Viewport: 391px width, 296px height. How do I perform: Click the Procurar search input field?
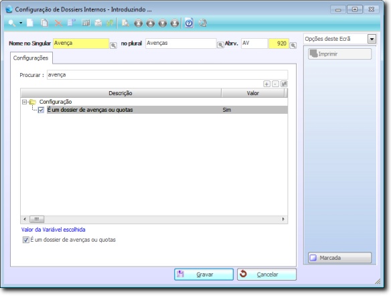coord(167,75)
